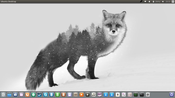The image size is (175, 98).
Task: Launch the blue document Writer icon
Action: pyautogui.click(x=51, y=95)
